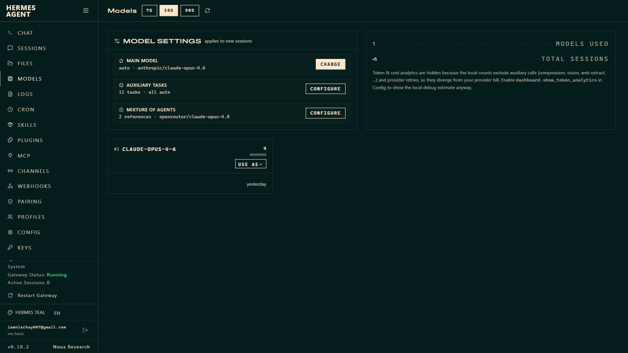This screenshot has width=628, height=353.
Task: Open the Skills page
Action: (x=49, y=125)
